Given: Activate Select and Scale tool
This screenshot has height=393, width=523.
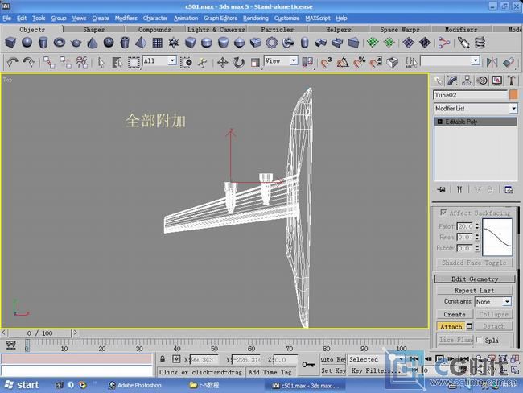Looking at the screenshot, I should (x=255, y=63).
